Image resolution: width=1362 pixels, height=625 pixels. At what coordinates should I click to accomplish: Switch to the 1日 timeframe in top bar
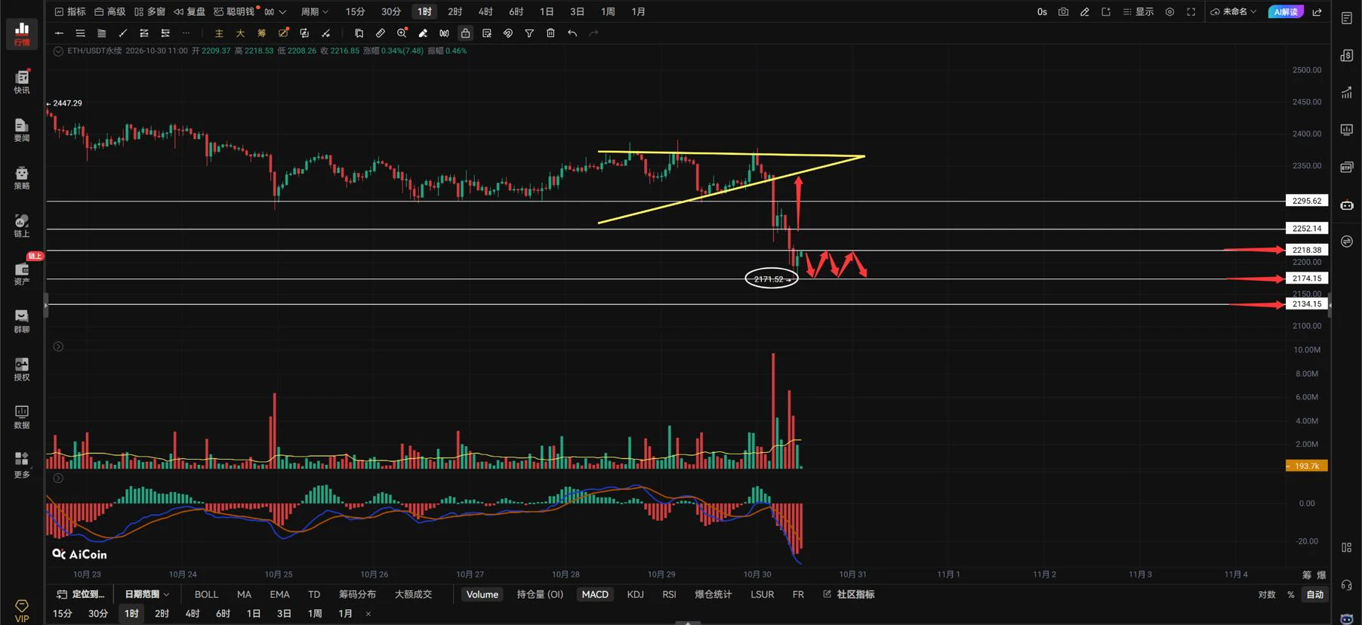click(547, 12)
